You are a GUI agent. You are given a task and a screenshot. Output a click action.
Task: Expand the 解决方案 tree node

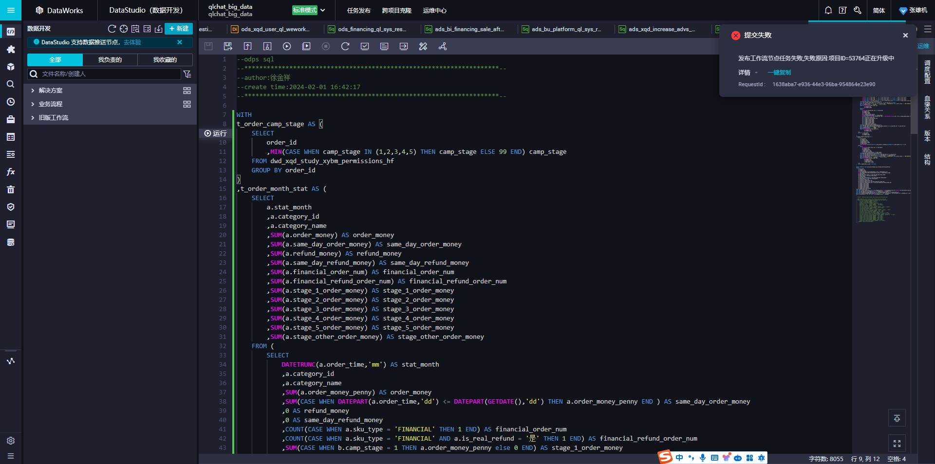point(33,91)
